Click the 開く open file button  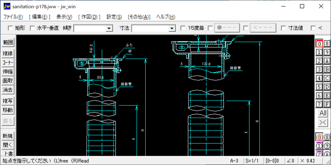[8, 145]
